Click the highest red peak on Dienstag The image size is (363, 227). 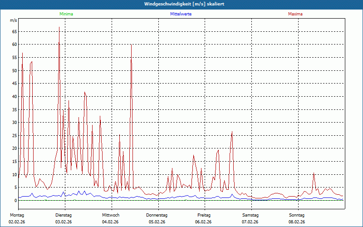[x=59, y=28]
